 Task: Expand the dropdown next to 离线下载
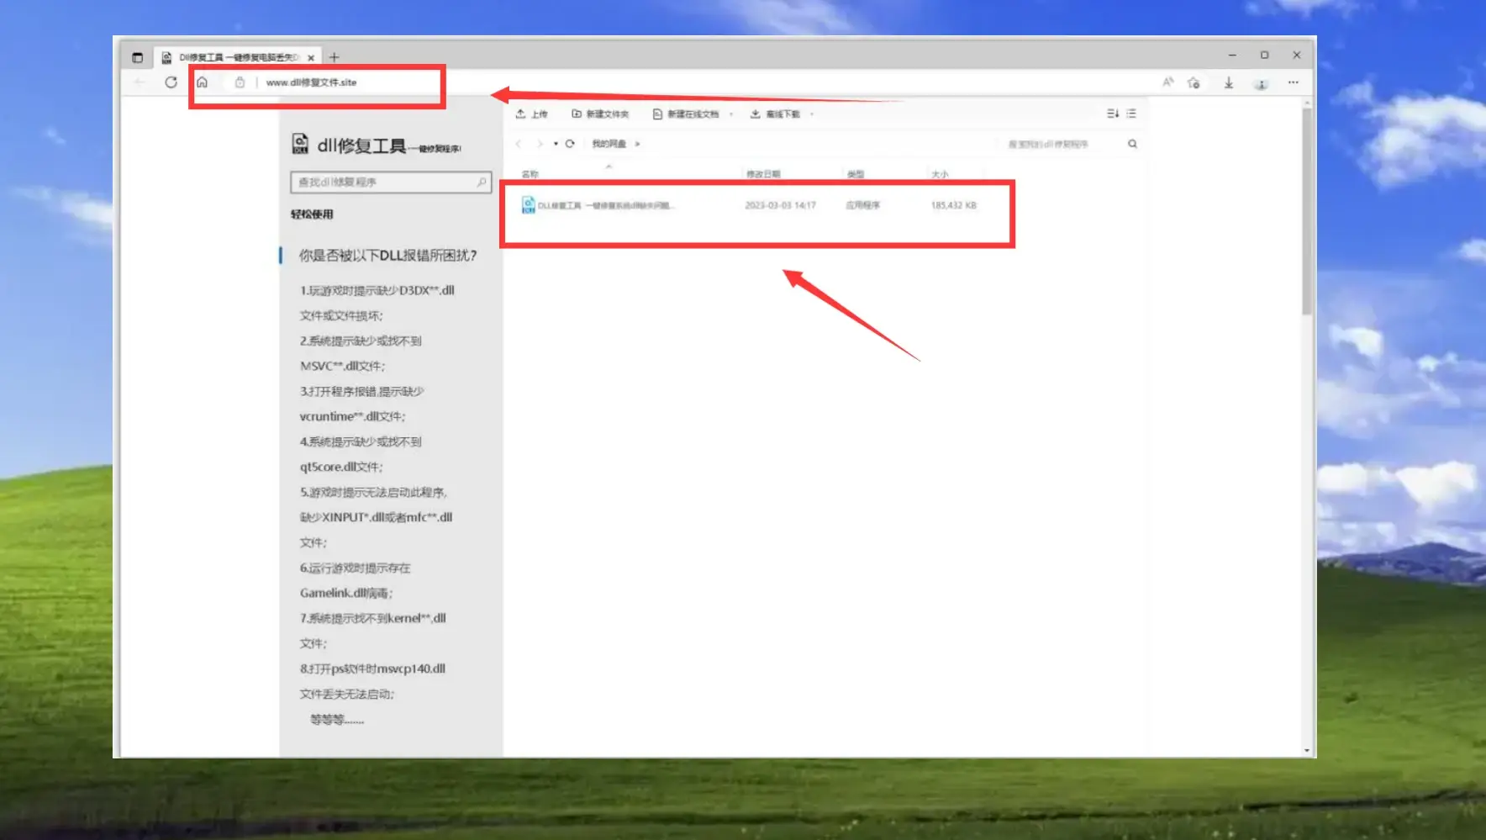click(811, 114)
